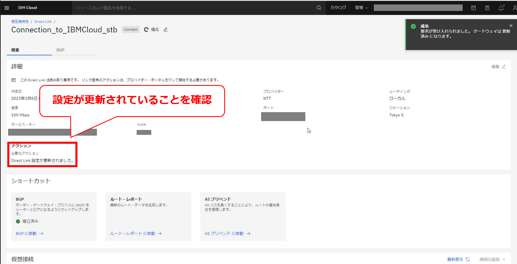Click the search magnifier icon
Viewport: 517px width, 264px height.
pos(319,8)
